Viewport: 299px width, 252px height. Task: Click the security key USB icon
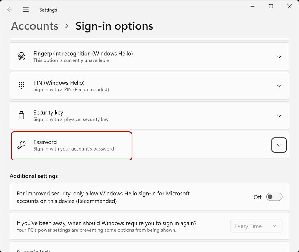tap(21, 115)
